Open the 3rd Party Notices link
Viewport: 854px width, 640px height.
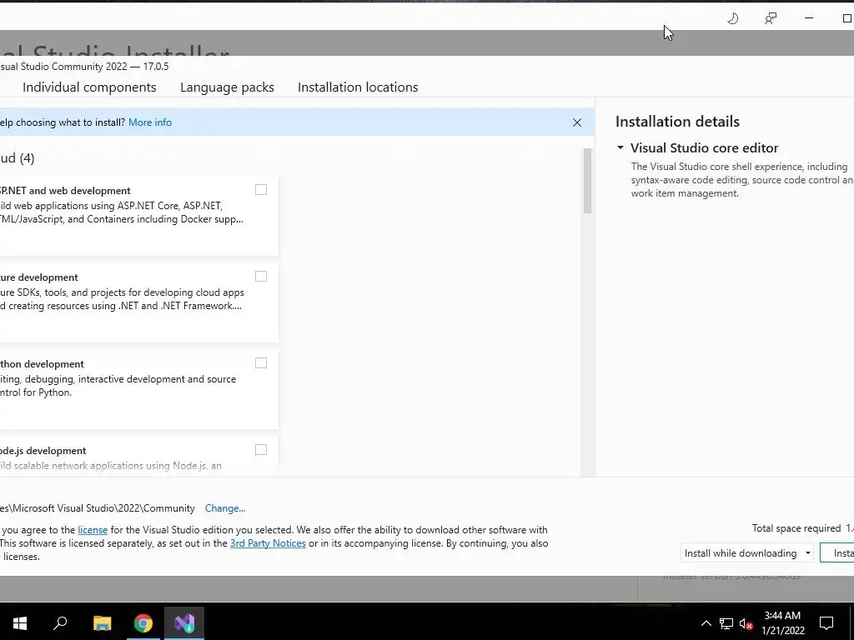pyautogui.click(x=268, y=543)
